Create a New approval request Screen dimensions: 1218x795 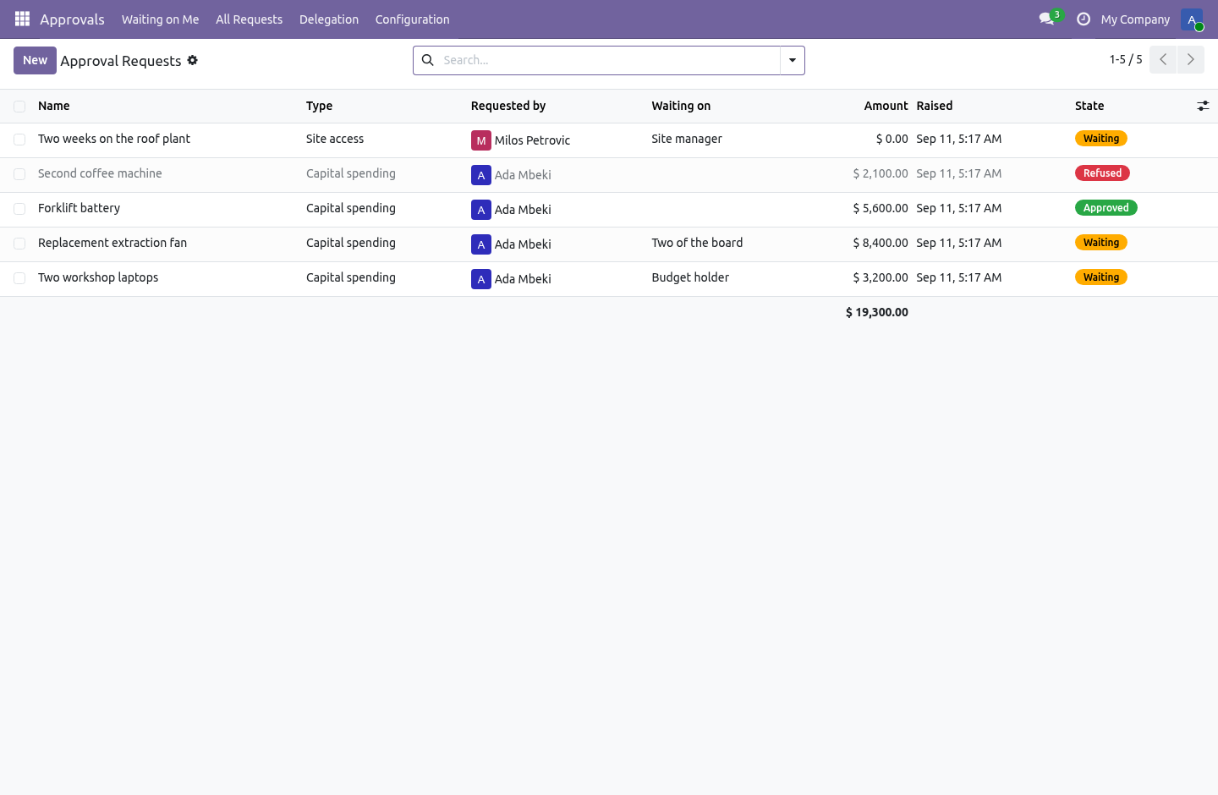point(35,60)
